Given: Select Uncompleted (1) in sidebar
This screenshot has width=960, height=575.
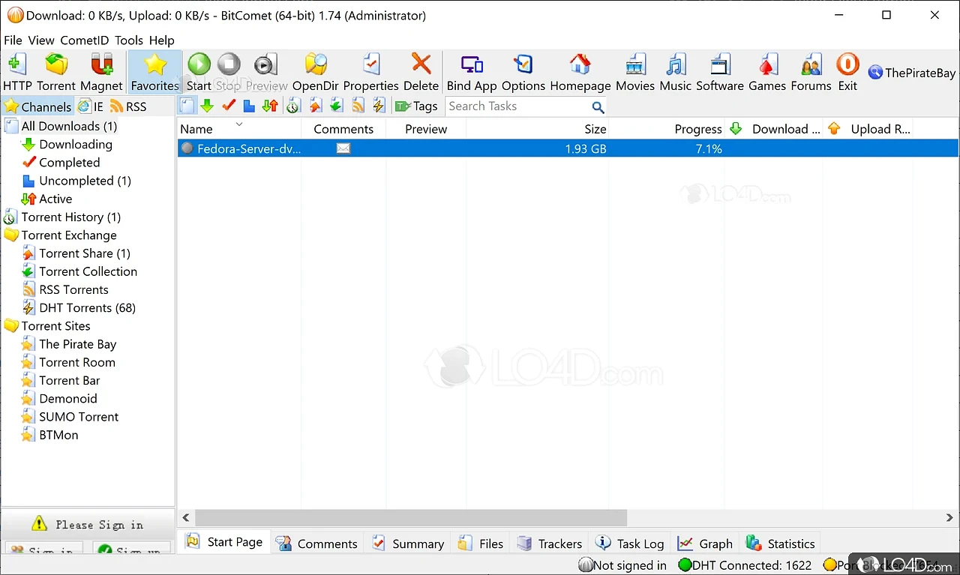Looking at the screenshot, I should tap(85, 181).
